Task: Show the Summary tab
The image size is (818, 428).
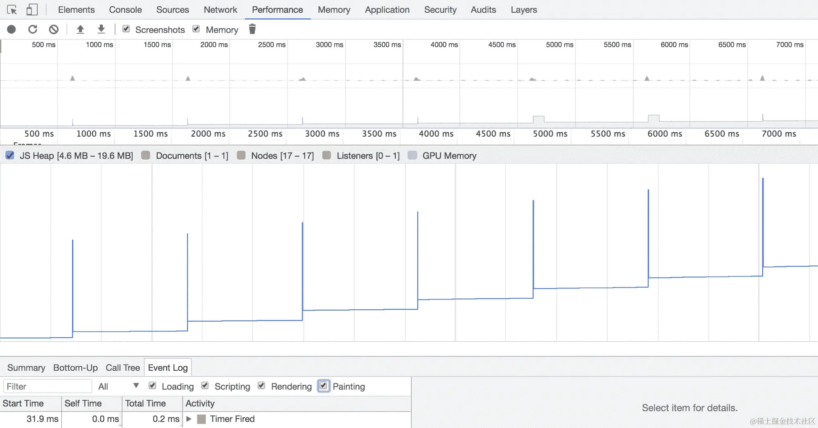Action: pos(26,367)
